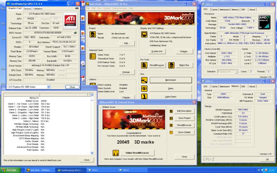
Task: Open the GPU selection dropdown in GPU-Z
Action: pyautogui.click(x=49, y=87)
